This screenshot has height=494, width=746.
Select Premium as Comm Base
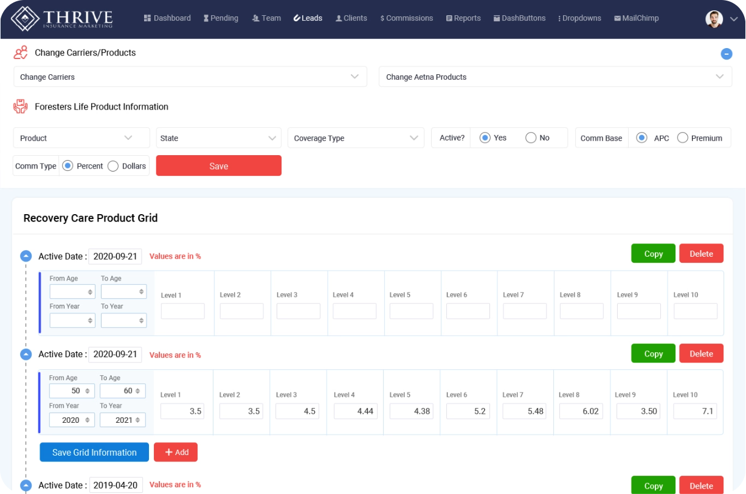coord(682,137)
